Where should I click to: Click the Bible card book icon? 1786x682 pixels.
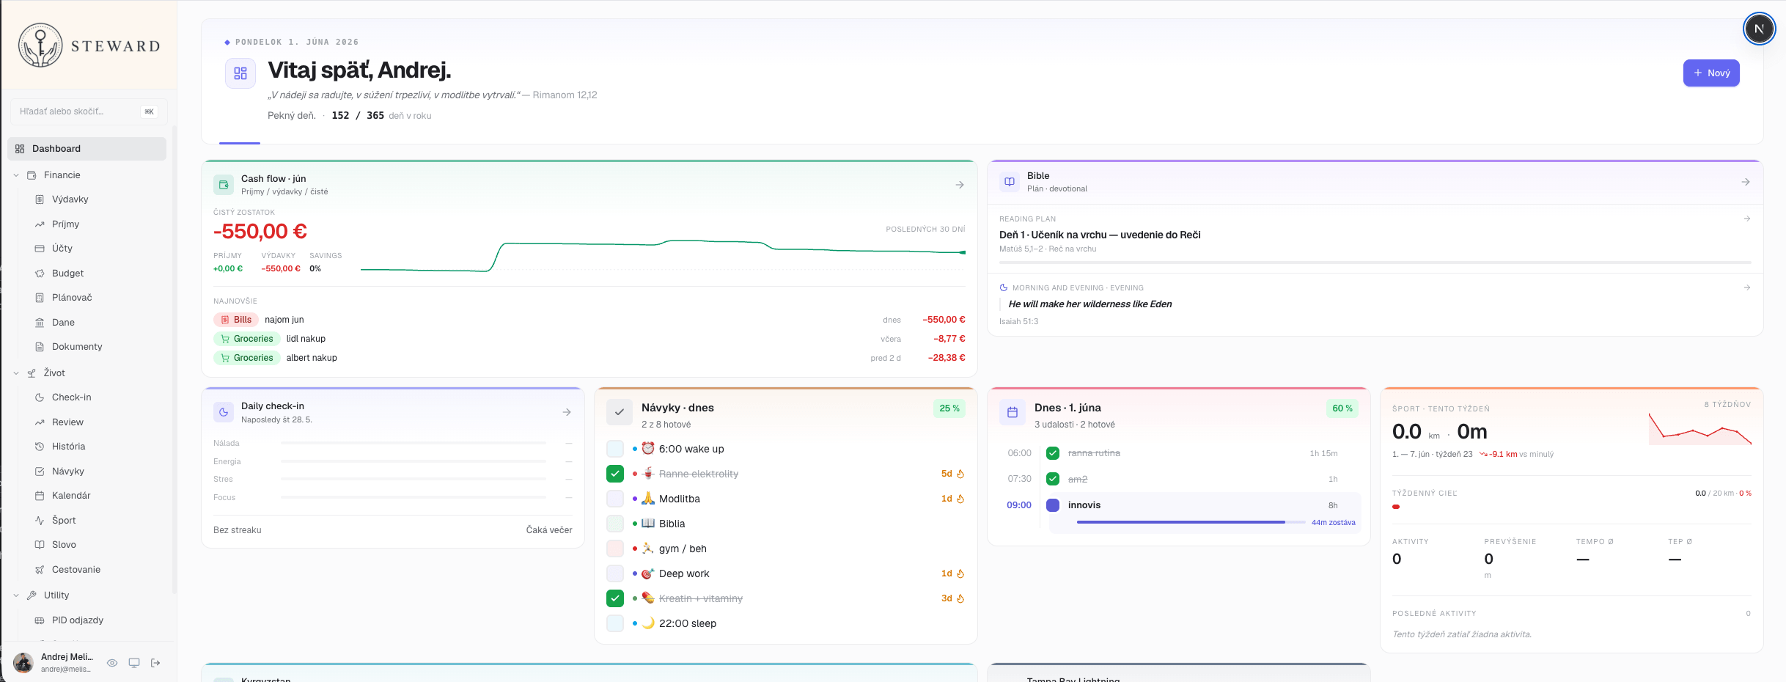coord(1010,182)
